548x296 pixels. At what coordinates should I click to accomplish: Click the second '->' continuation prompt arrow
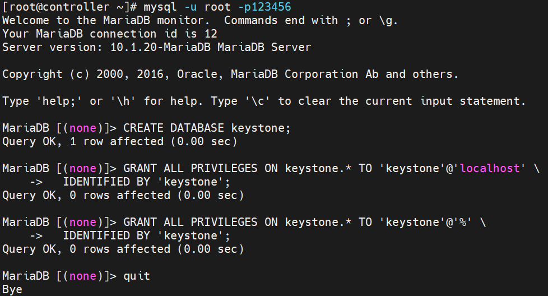[36, 236]
